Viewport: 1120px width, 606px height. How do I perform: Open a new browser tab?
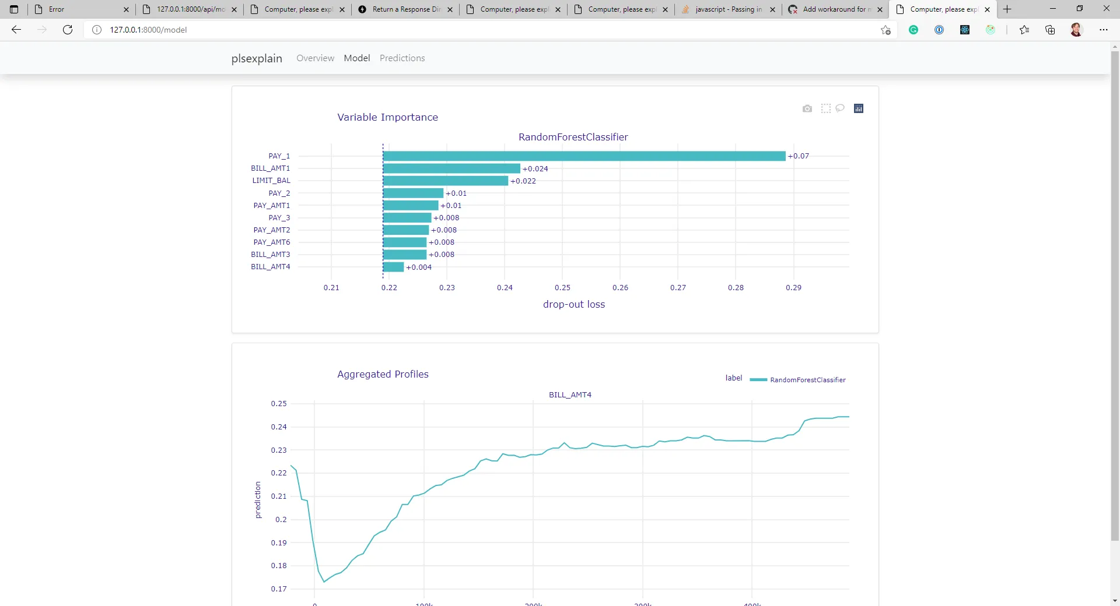1007,9
